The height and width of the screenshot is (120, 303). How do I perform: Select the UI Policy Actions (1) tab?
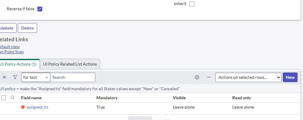point(18,64)
